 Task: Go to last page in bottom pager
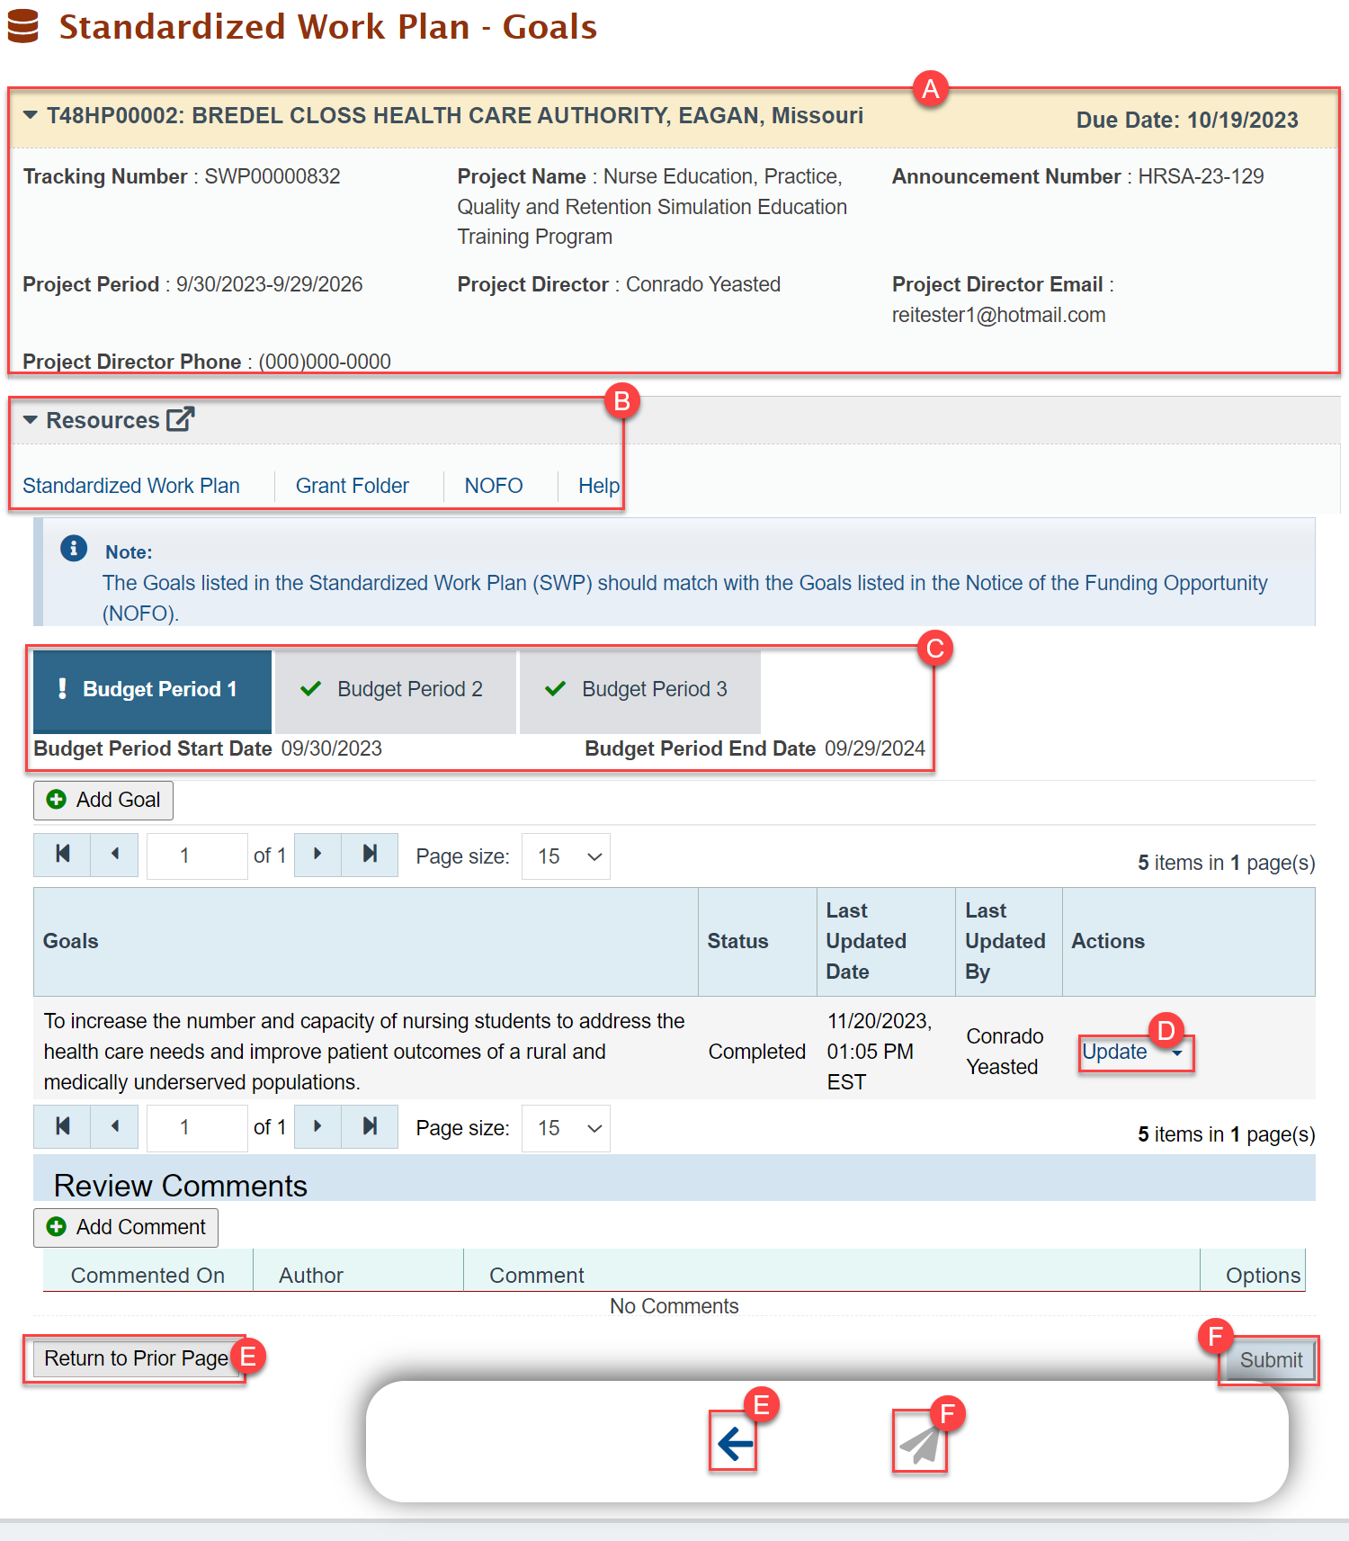pos(370,1126)
